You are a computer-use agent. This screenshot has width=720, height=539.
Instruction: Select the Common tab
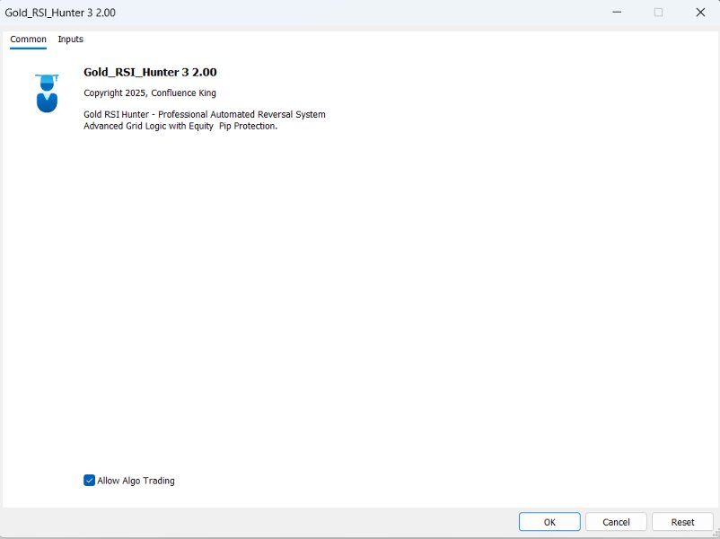pos(28,40)
